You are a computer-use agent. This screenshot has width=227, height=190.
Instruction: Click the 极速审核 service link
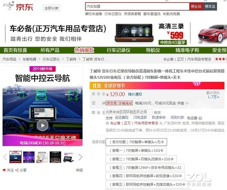[x=159, y=118]
